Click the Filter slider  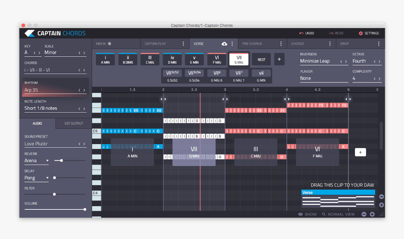(x=54, y=194)
